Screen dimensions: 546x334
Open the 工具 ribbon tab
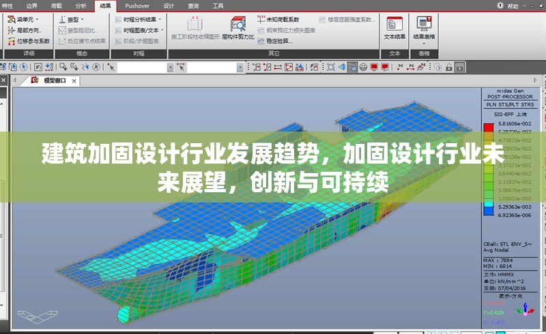[x=218, y=6]
